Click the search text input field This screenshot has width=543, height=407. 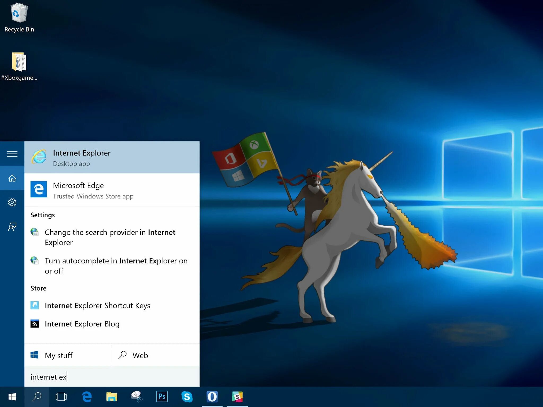point(111,377)
